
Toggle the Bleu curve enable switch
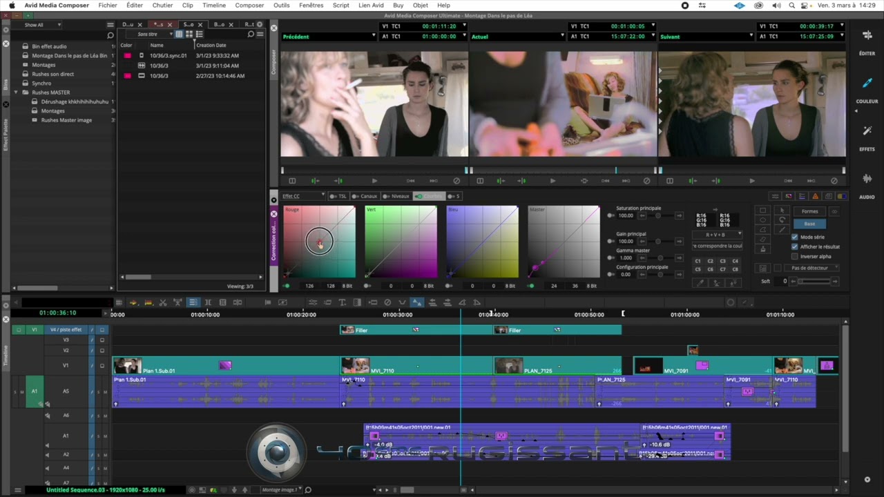pos(450,286)
